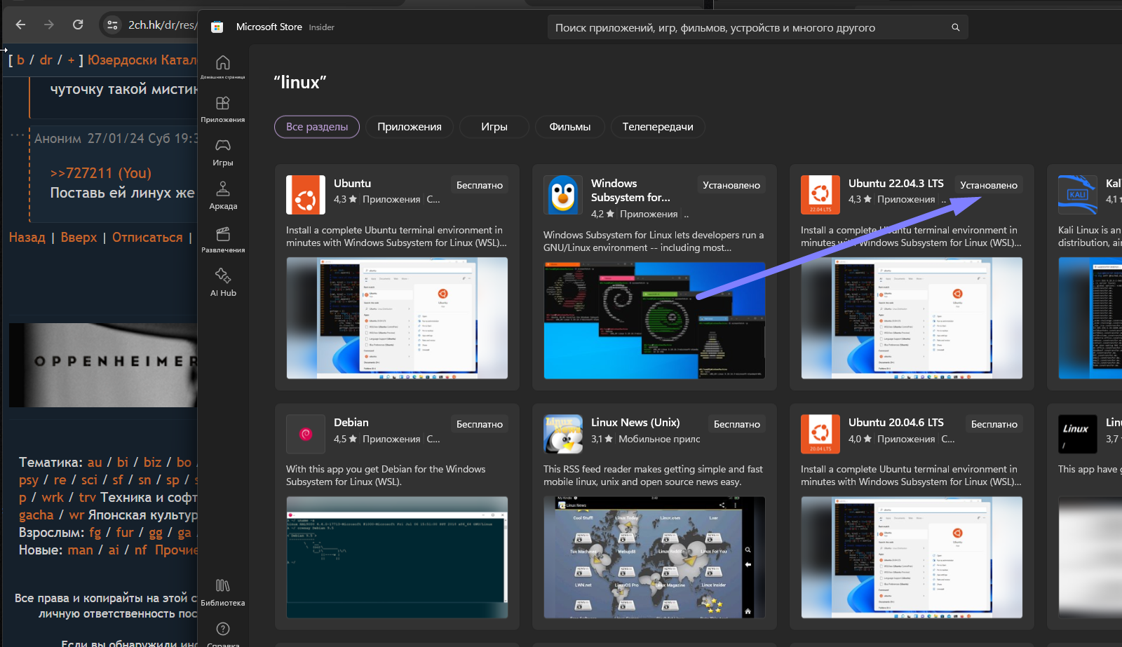1122x647 pixels.
Task: Click Free button on Debian card
Action: point(479,424)
